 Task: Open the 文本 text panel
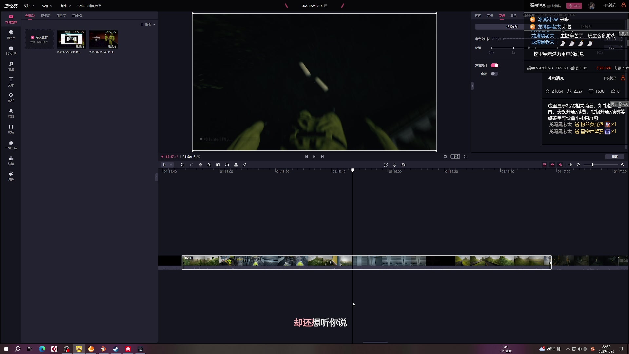click(11, 82)
